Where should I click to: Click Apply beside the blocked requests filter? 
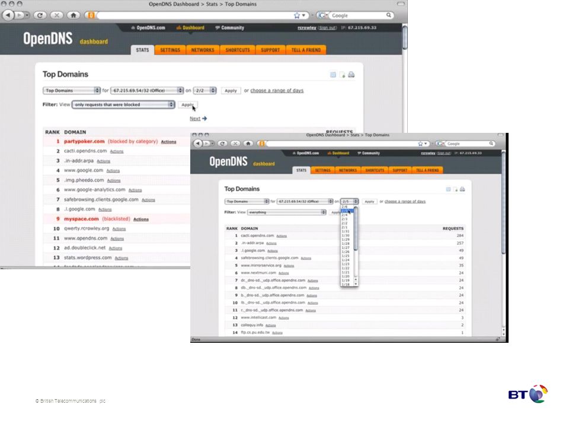[188, 104]
